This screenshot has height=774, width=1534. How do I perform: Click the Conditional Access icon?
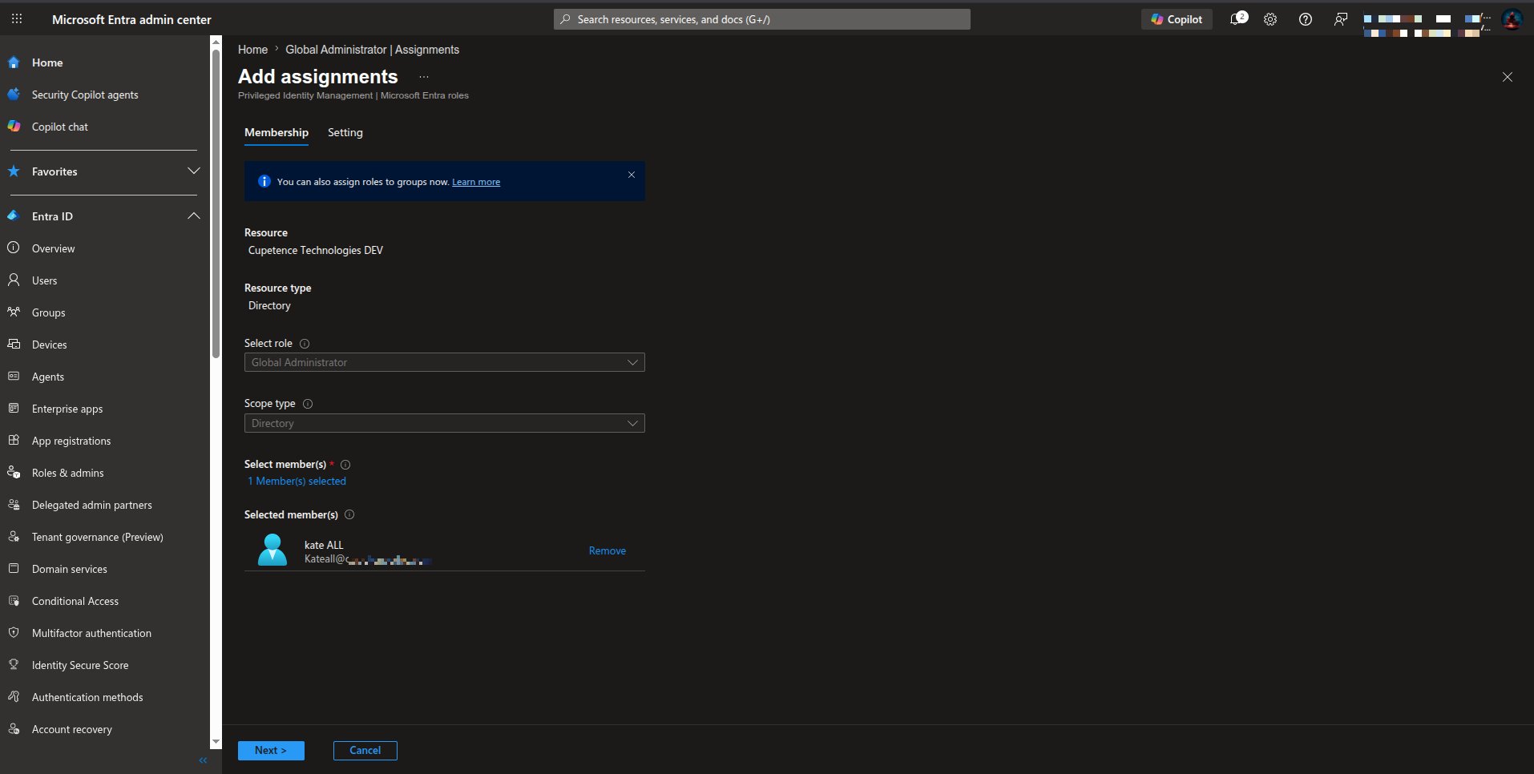[x=14, y=601]
